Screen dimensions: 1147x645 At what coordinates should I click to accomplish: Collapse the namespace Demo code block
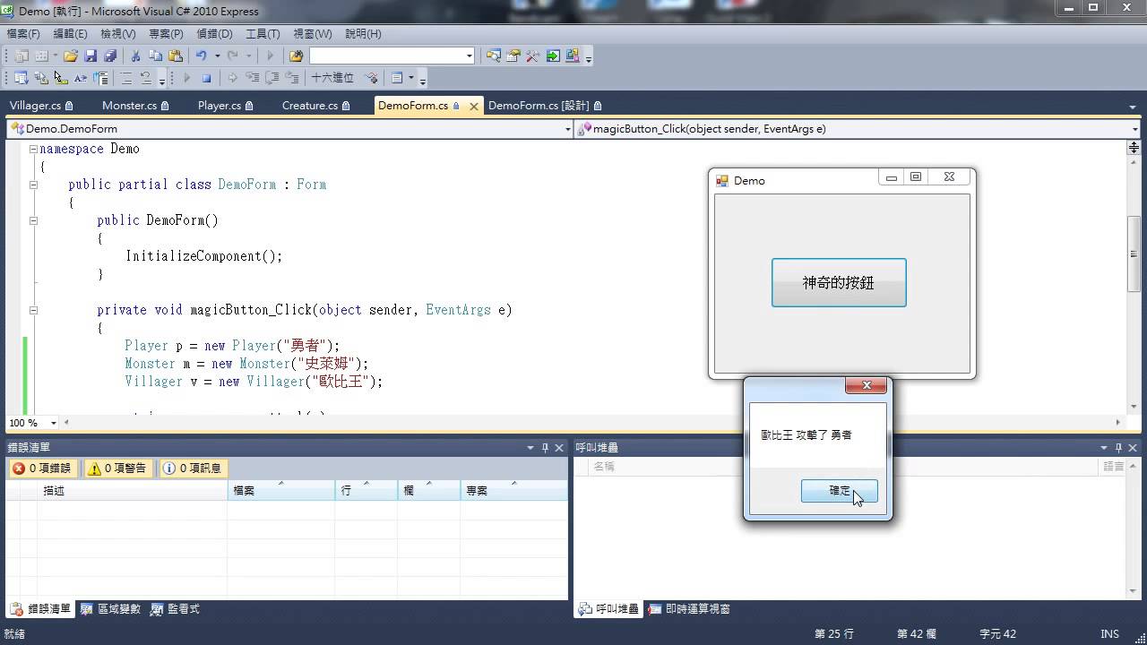(x=33, y=149)
